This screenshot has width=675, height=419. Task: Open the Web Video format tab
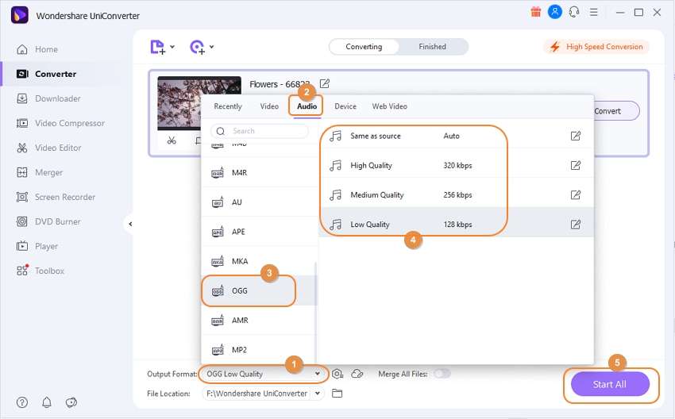390,106
